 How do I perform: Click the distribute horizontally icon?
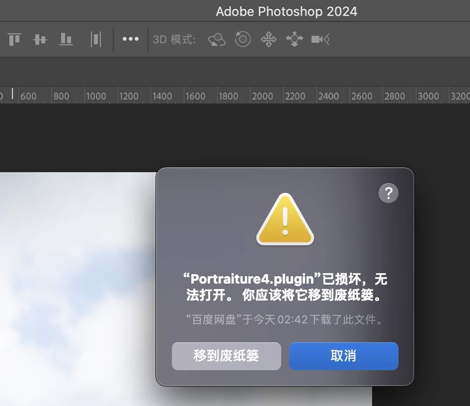(x=96, y=39)
